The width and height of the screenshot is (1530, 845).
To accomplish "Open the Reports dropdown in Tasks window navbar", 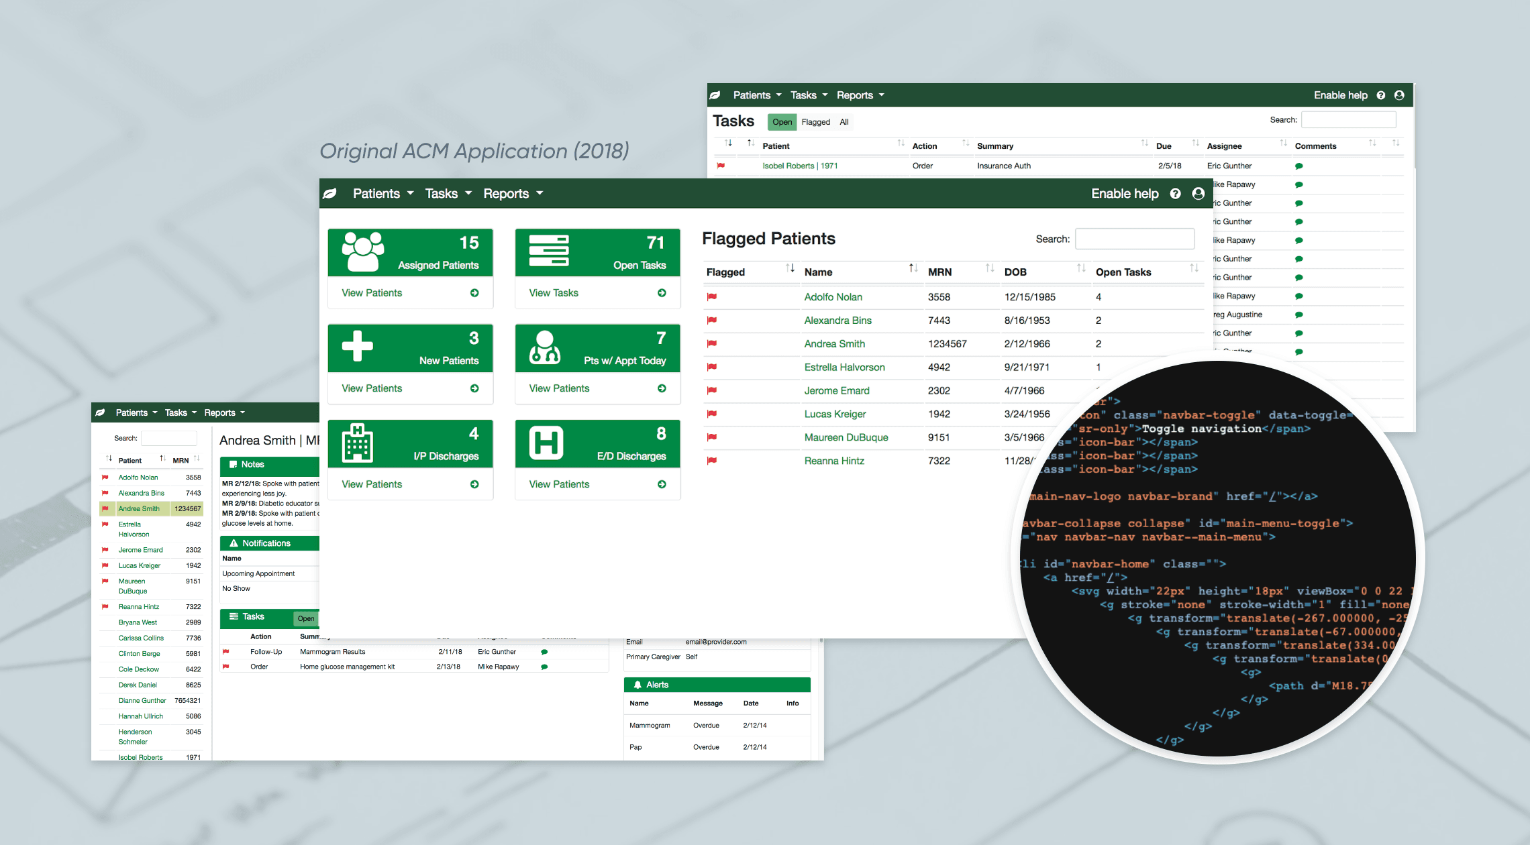I will coord(860,95).
